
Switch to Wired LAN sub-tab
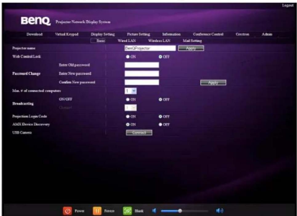pyautogui.click(x=127, y=40)
